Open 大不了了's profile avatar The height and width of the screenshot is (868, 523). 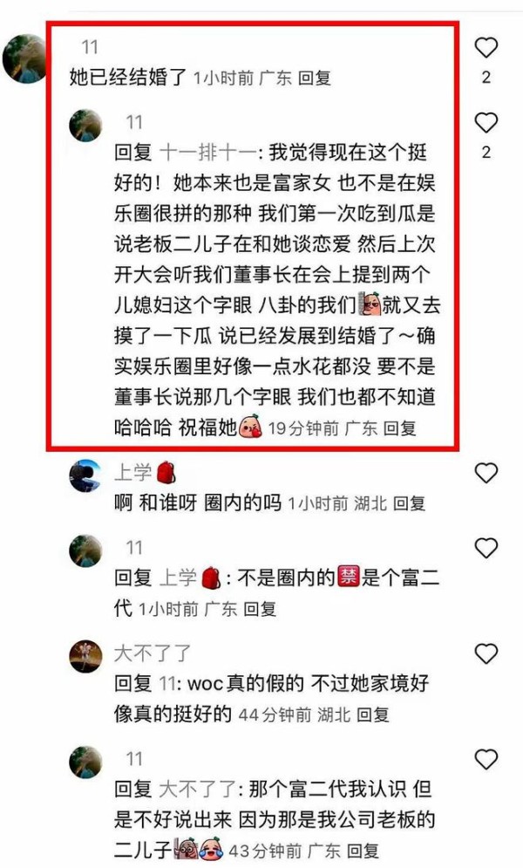coord(85,657)
